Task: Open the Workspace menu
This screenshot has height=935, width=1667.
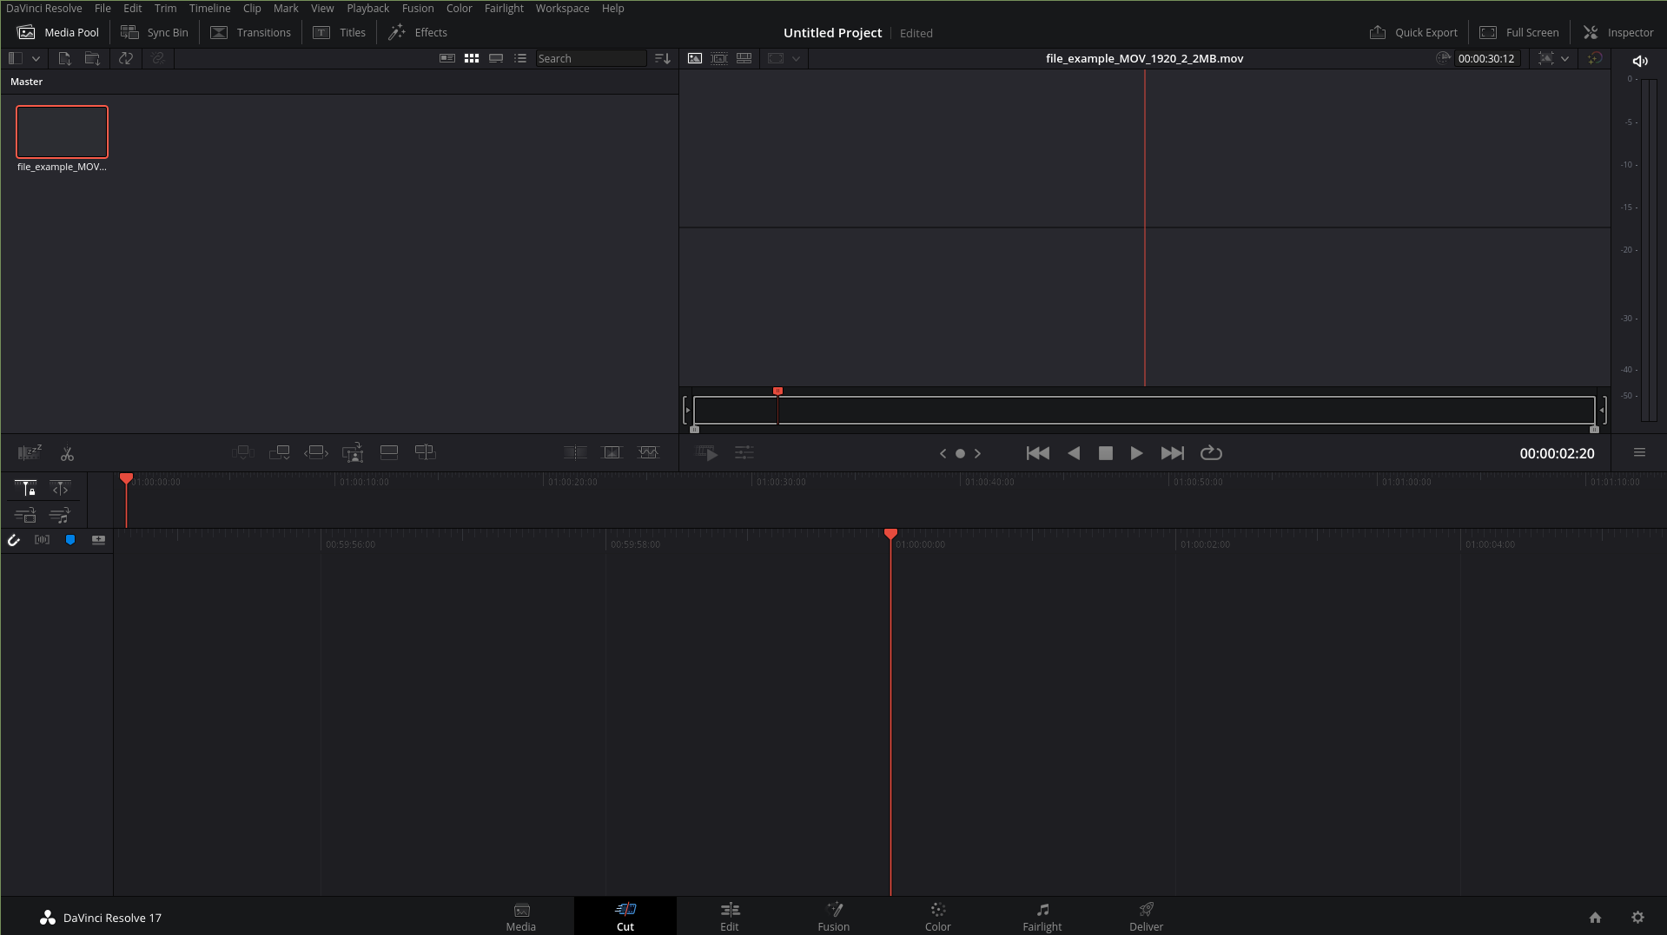Action: point(562,8)
